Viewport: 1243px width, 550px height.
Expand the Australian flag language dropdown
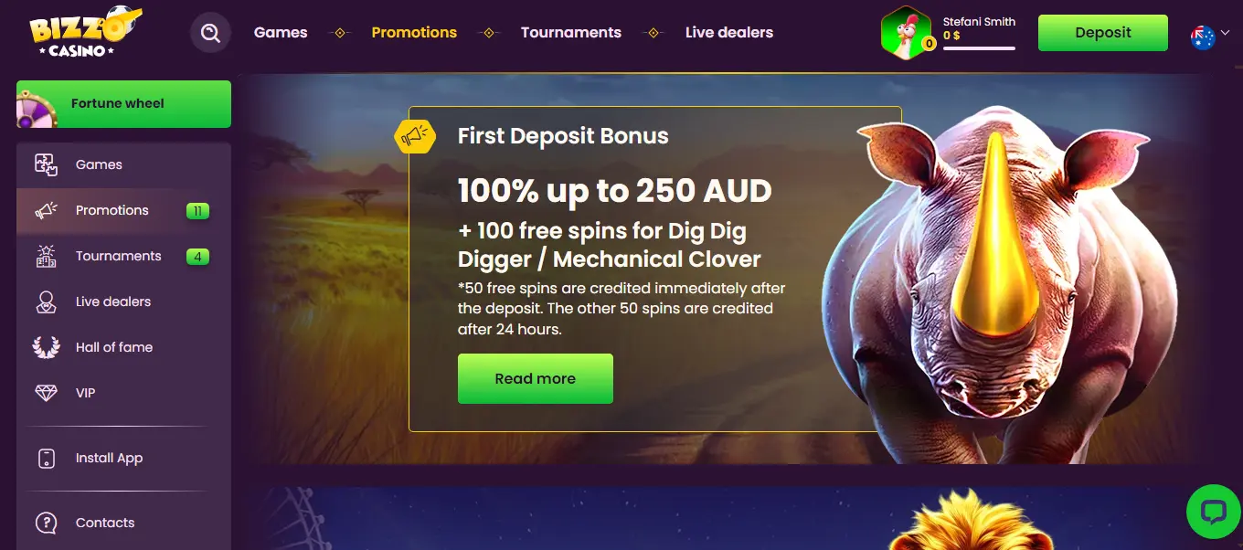click(1210, 37)
